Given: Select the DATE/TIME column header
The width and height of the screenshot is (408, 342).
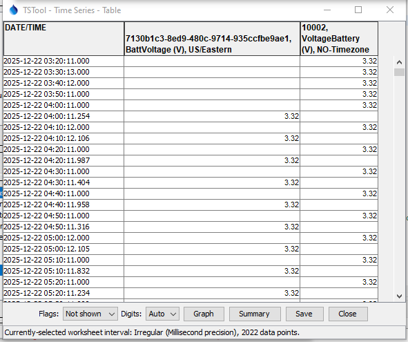Looking at the screenshot, I should pos(64,39).
